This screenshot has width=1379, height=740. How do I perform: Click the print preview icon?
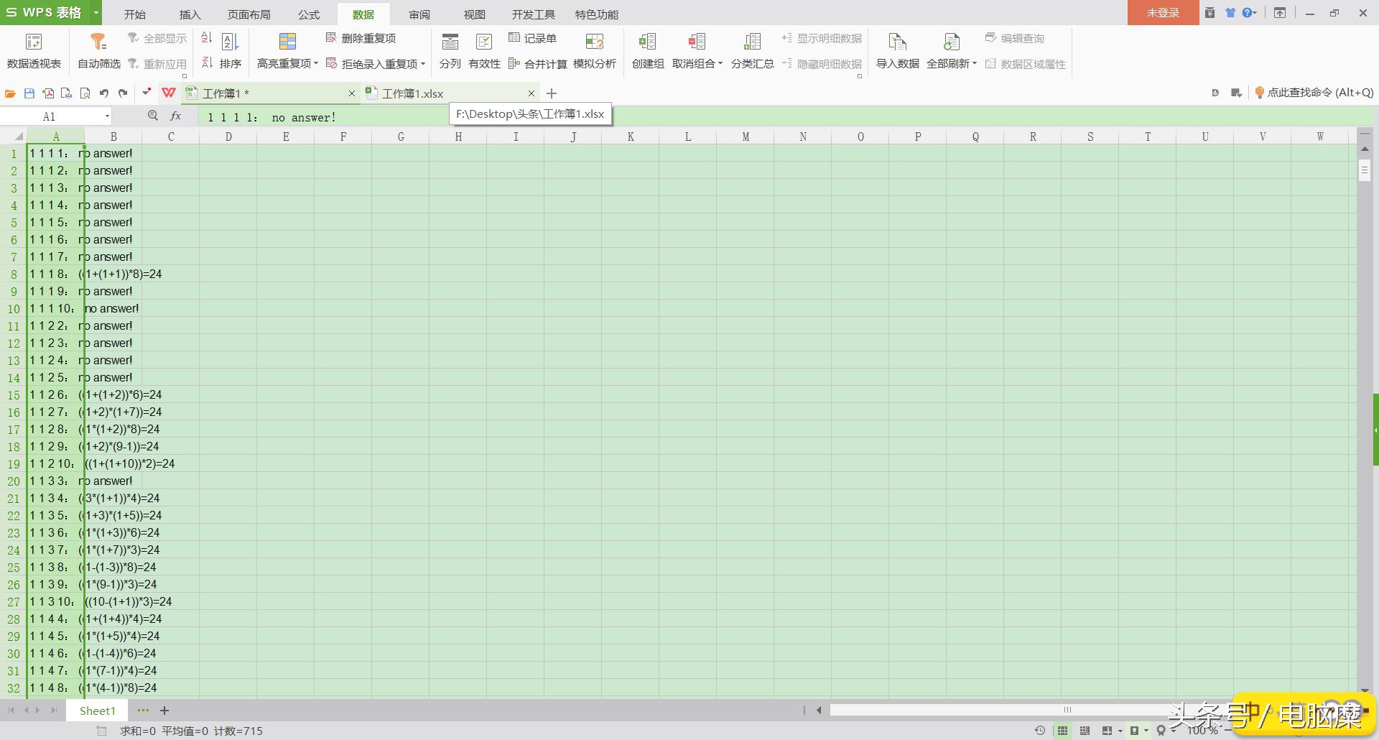[x=85, y=93]
